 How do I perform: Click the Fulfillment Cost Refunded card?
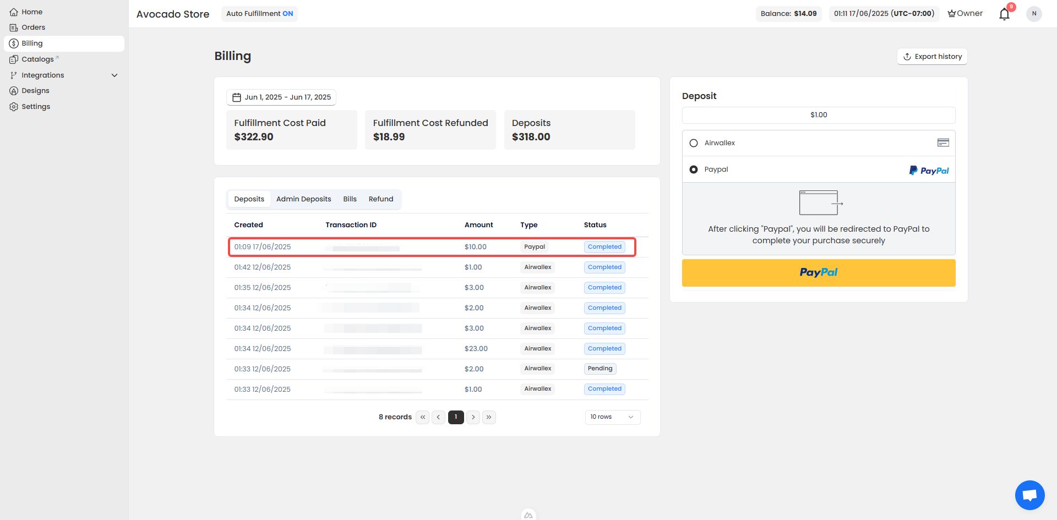431,130
